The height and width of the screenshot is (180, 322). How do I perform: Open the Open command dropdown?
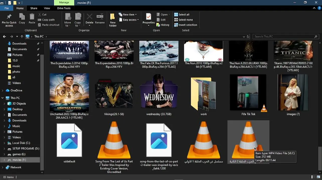[163, 14]
